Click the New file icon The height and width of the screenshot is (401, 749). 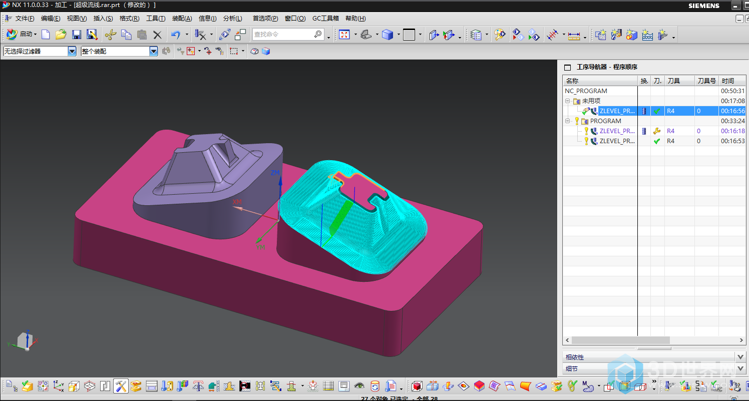coord(46,35)
